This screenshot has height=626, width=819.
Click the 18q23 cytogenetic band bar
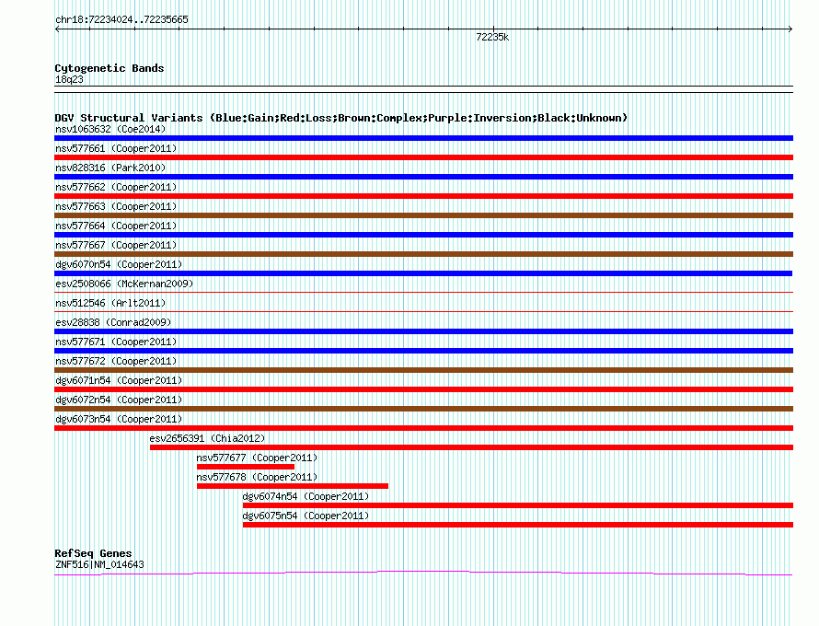click(x=423, y=89)
